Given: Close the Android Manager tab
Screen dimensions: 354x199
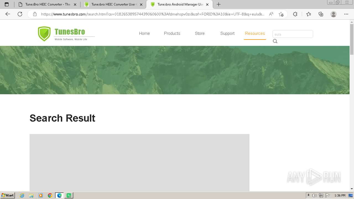Looking at the screenshot, I should point(207,4).
